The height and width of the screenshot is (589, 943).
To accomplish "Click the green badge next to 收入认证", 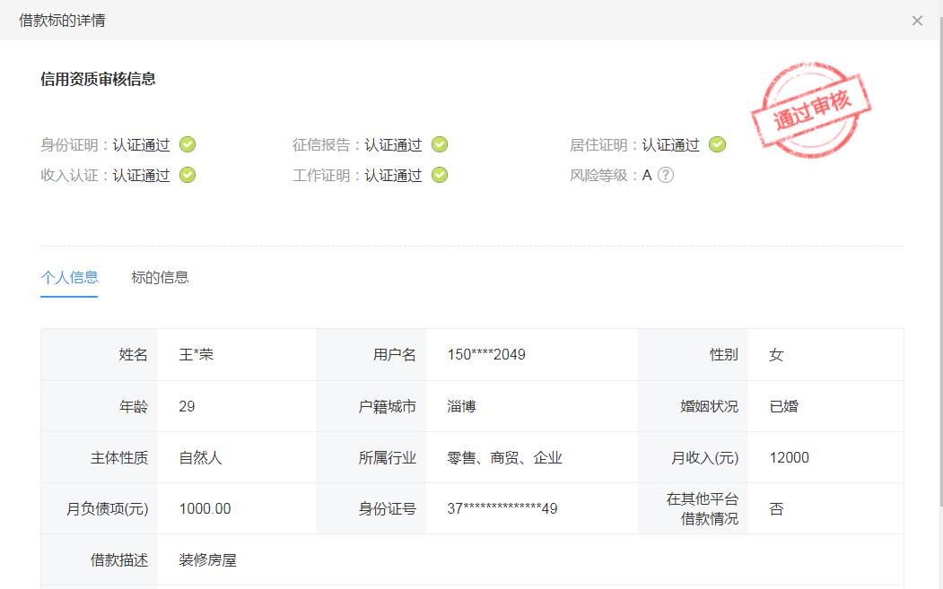I will tap(187, 176).
